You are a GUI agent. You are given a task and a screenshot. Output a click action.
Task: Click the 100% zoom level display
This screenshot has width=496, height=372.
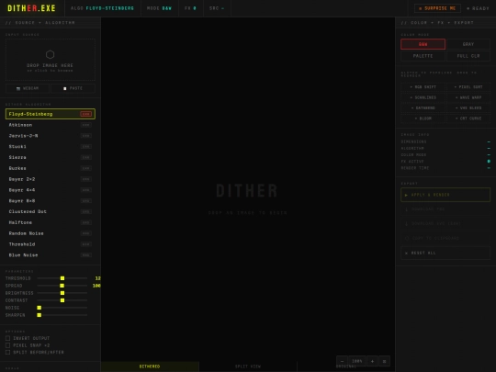pos(356,361)
